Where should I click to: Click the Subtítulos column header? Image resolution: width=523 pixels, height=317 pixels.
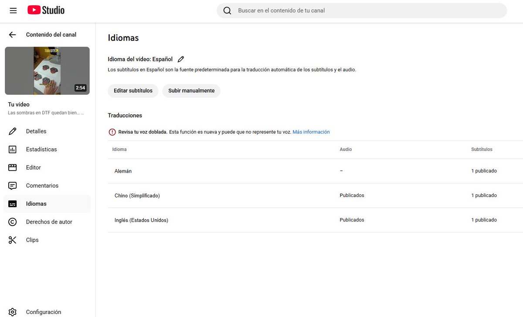482,150
